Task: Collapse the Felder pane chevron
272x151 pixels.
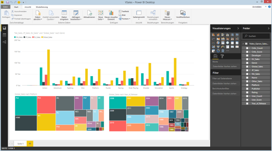Action: (268, 28)
